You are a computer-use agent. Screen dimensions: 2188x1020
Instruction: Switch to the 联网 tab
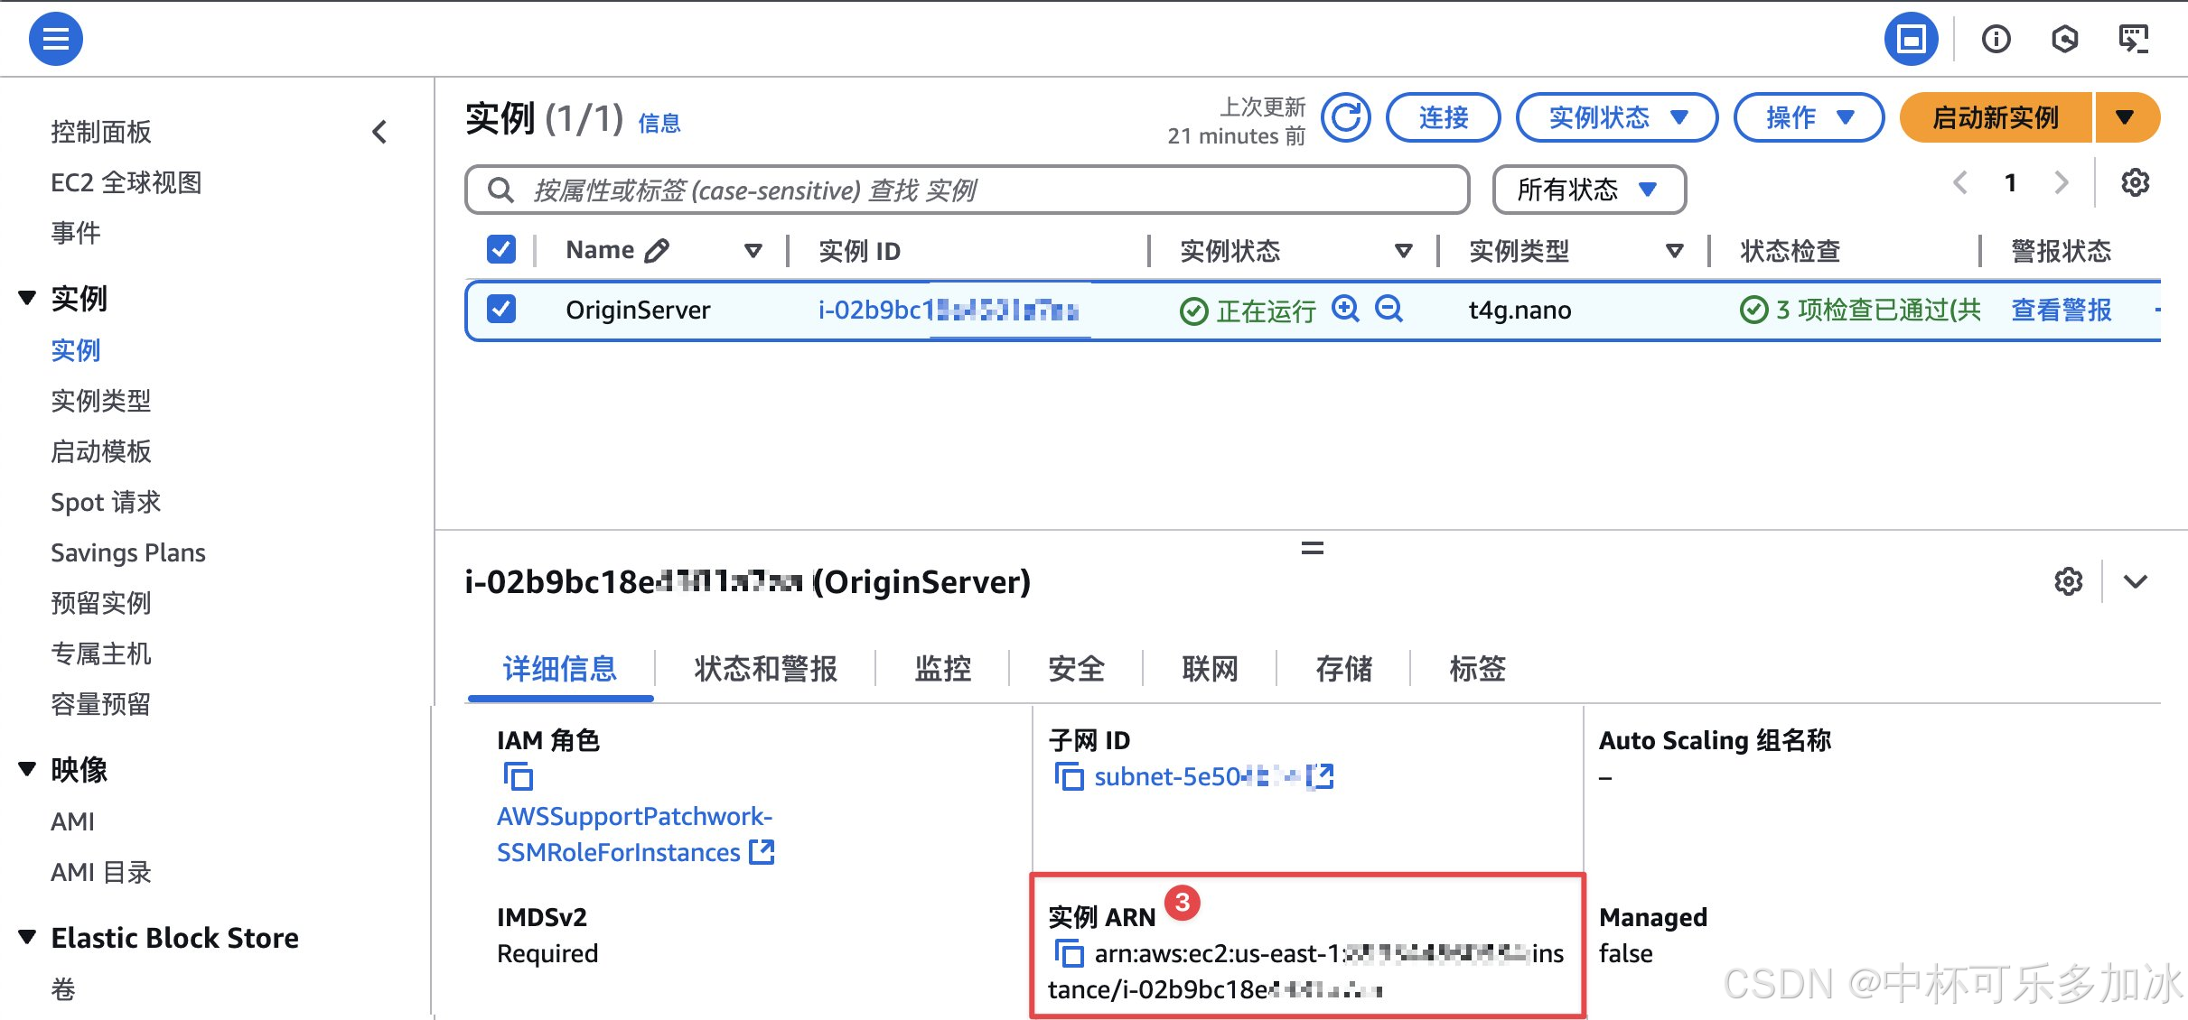click(1210, 669)
